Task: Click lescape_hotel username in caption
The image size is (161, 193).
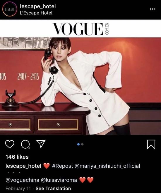Action: 23,166
